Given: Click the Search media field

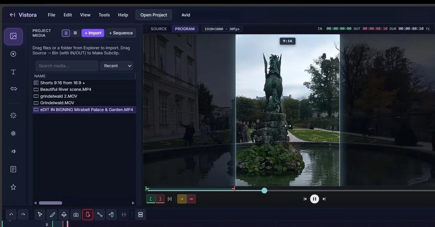Looking at the screenshot, I should (67, 66).
